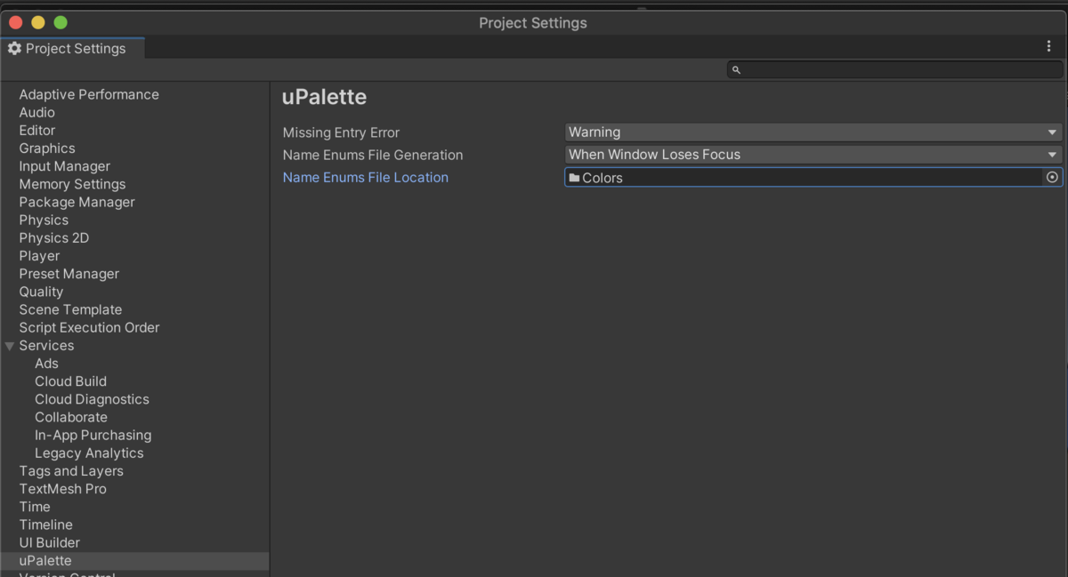Select the Cloud Build service
Image resolution: width=1068 pixels, height=577 pixels.
70,381
